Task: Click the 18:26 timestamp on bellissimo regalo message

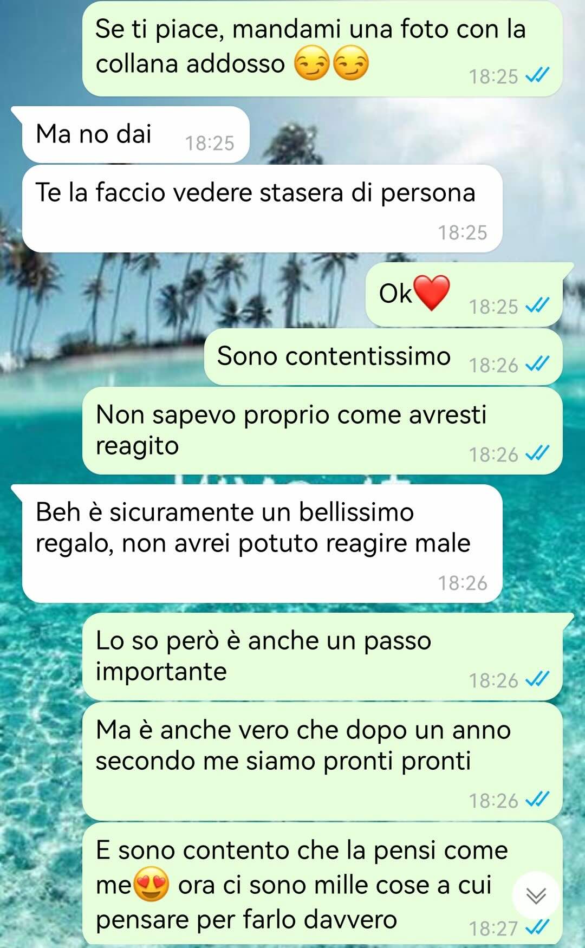Action: coord(463,583)
